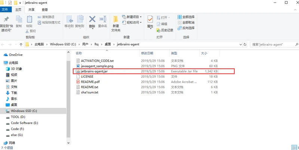Select the jetbrains-agent.jar file
This screenshot has width=299, height=150.
[94, 71]
